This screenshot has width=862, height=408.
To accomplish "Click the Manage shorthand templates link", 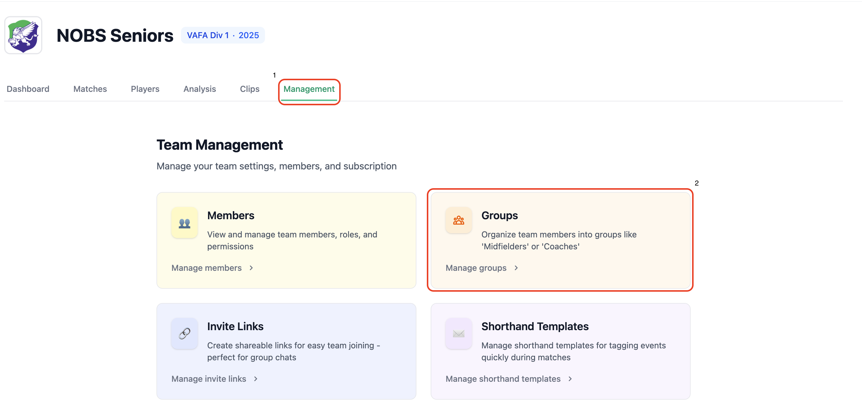I will [x=503, y=378].
